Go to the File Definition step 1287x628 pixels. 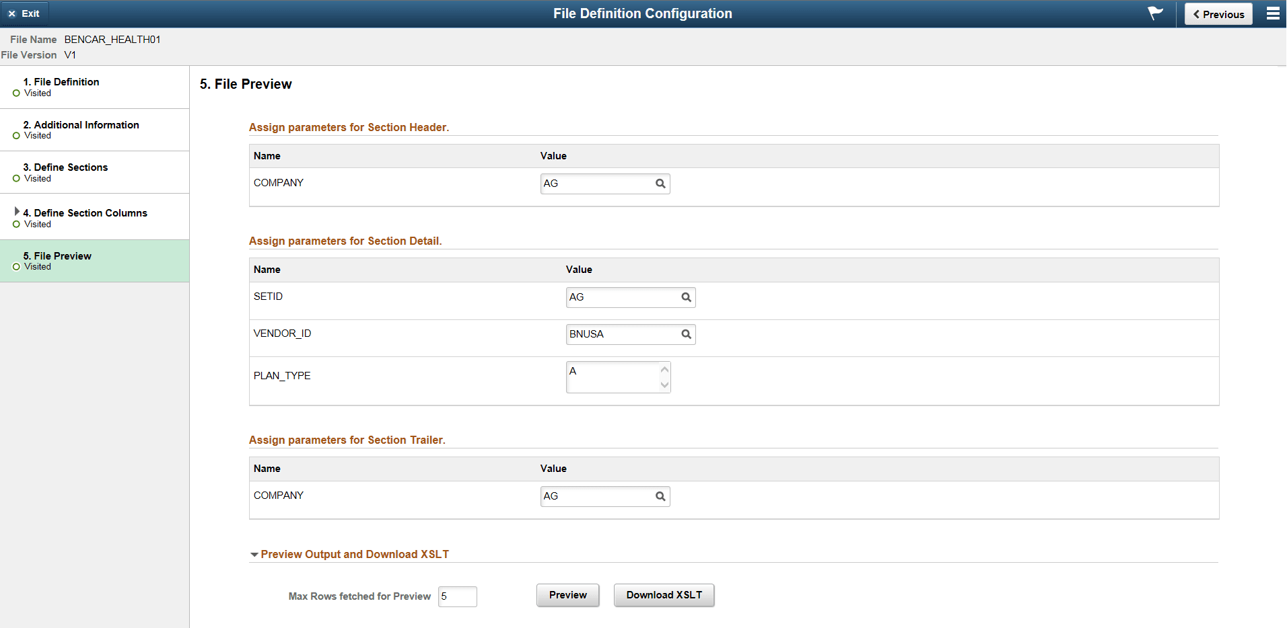pyautogui.click(x=61, y=81)
